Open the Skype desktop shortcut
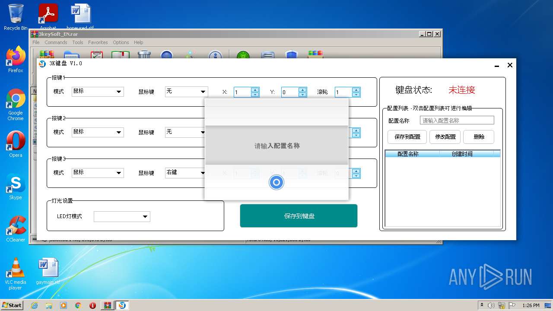 click(16, 187)
